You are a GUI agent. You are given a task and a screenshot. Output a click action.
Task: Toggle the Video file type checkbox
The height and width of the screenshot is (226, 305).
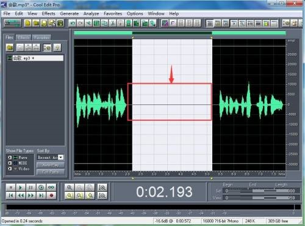(10, 169)
